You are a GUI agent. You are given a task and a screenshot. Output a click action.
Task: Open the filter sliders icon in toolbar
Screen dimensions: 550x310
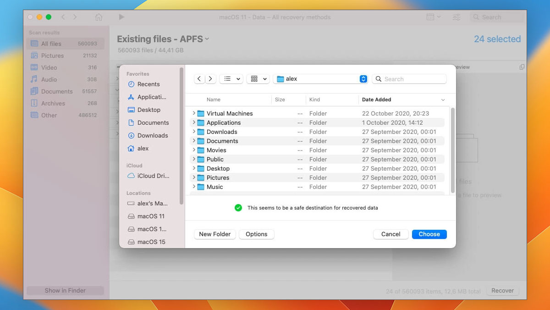tap(456, 17)
